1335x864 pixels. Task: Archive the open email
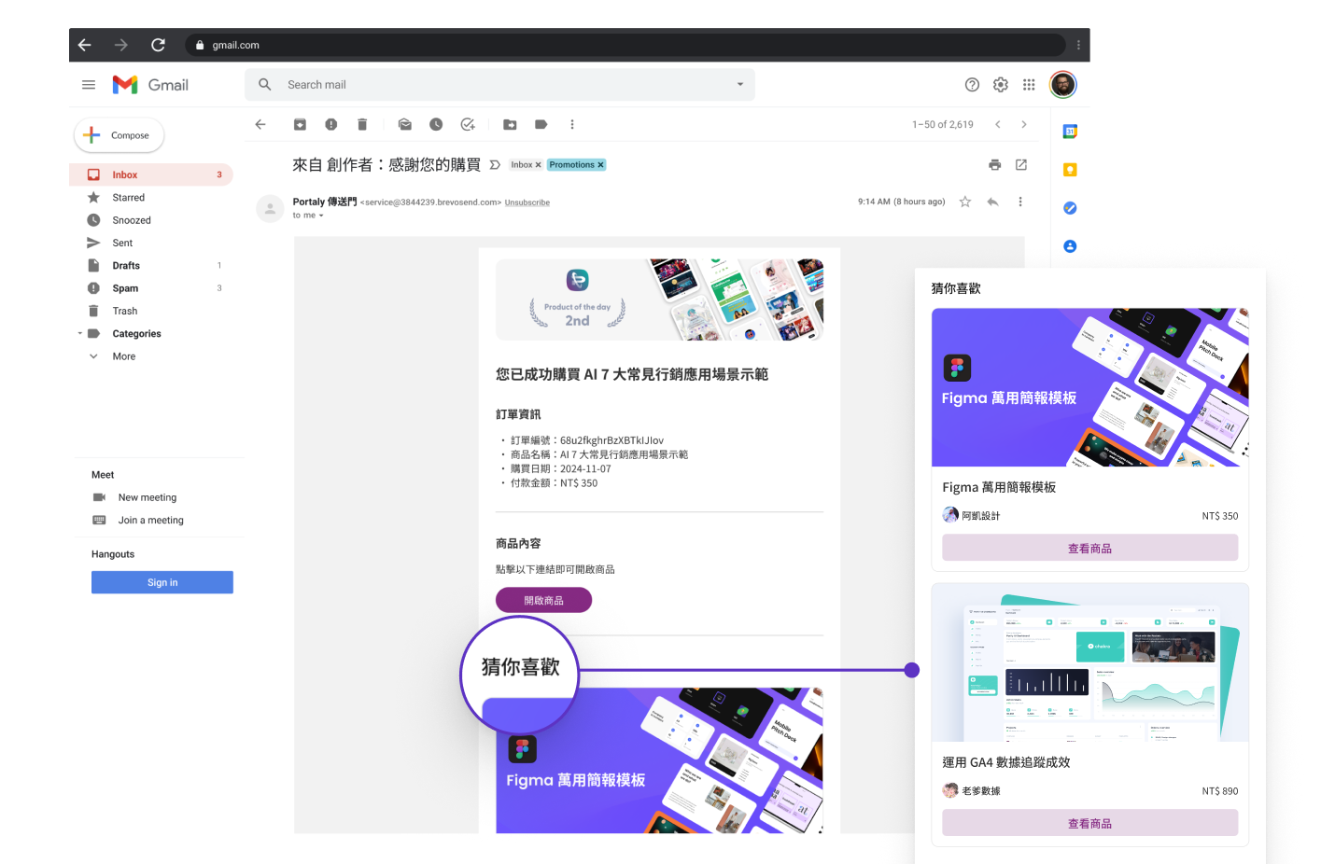click(x=300, y=124)
